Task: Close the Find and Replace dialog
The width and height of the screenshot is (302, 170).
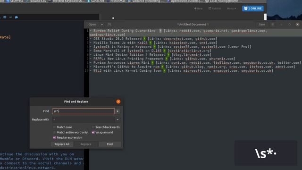Action: 118,102
